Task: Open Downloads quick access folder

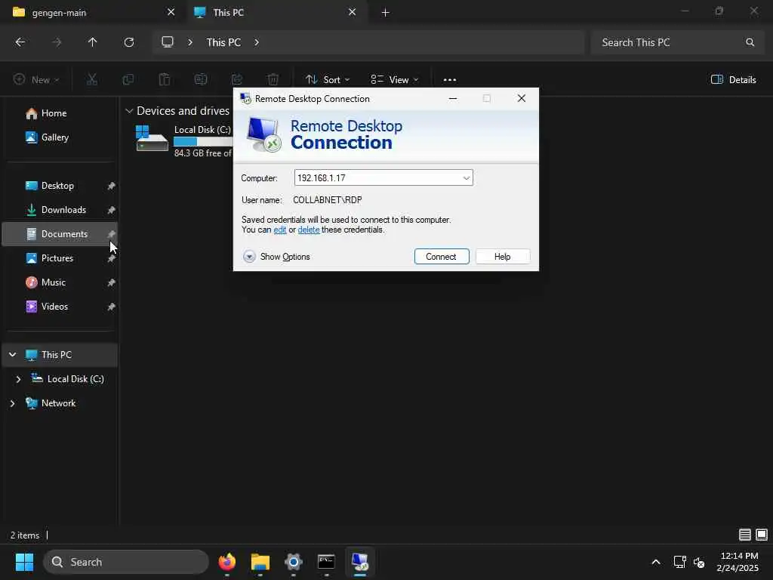Action: tap(60, 210)
